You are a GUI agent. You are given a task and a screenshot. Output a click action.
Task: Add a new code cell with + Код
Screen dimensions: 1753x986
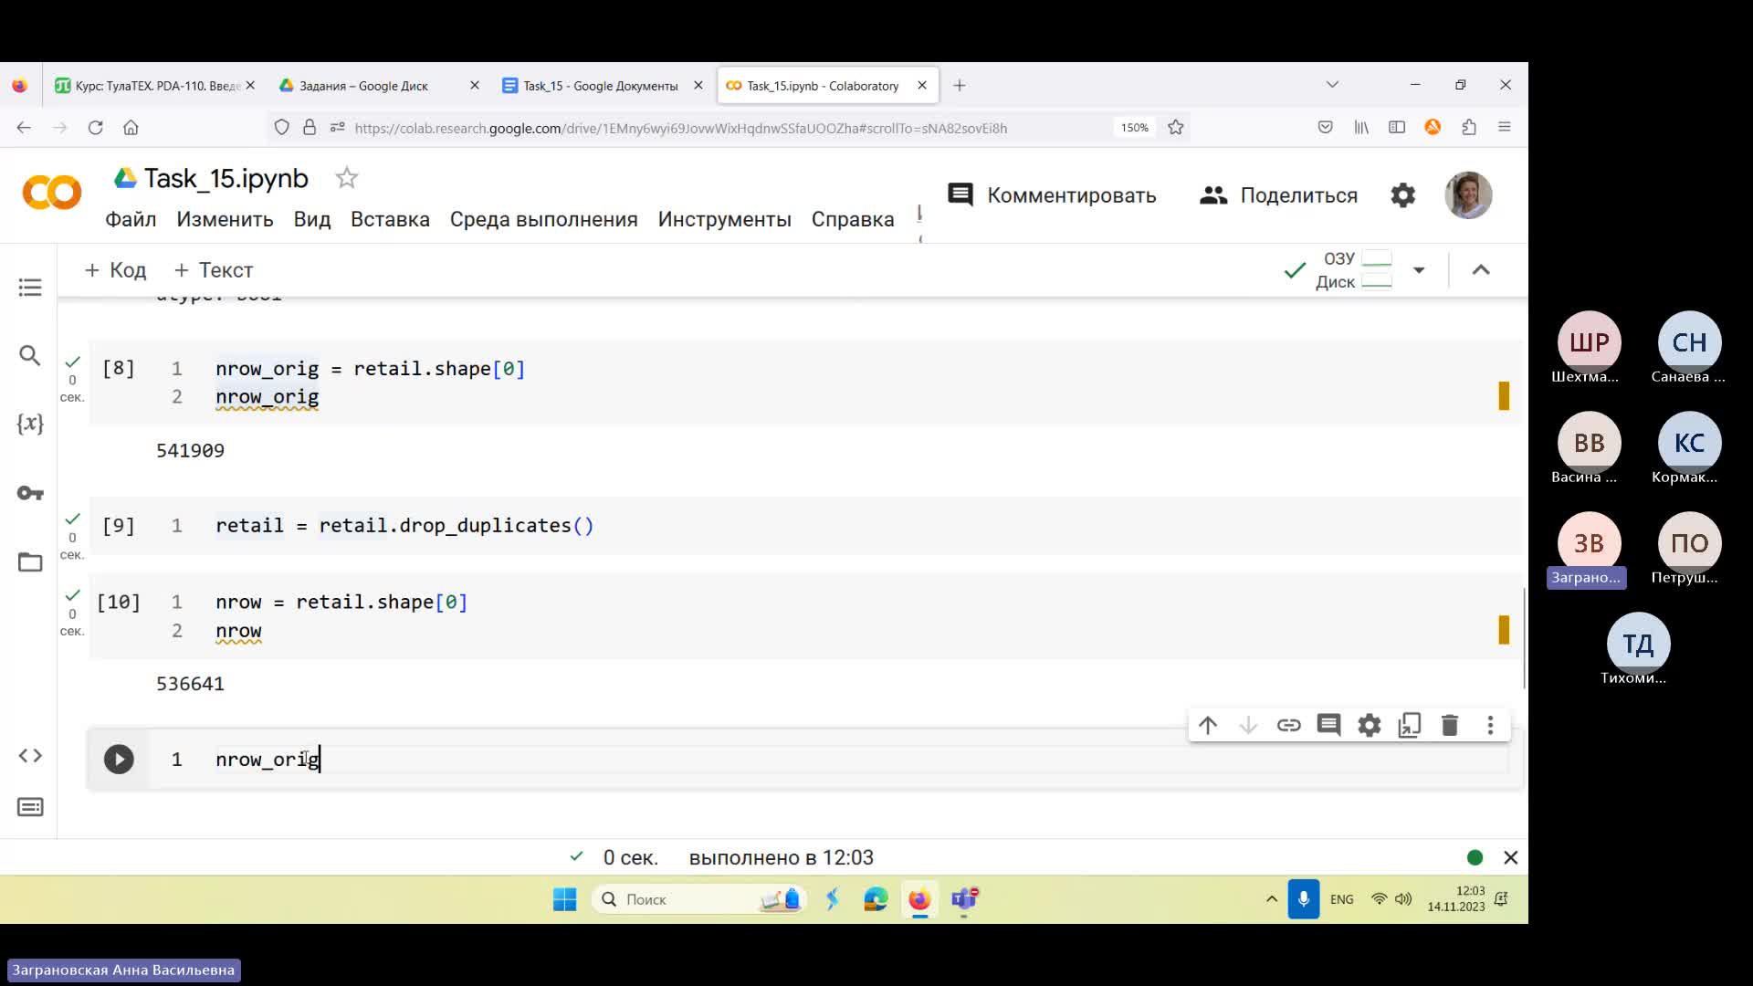[116, 270]
